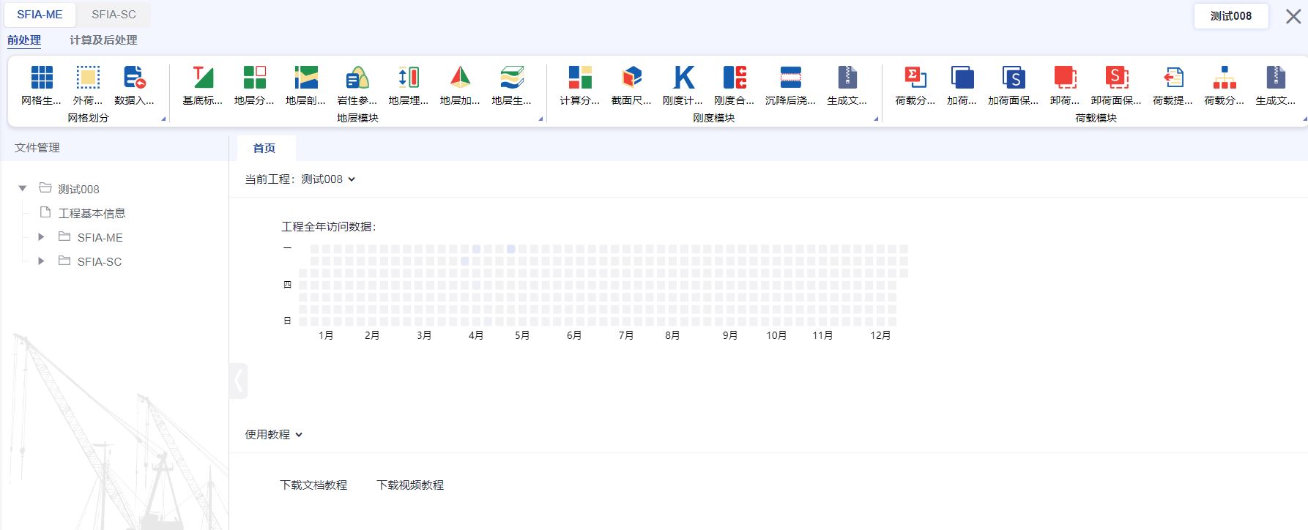The height and width of the screenshot is (530, 1308).
Task: Select the 基底标... tool icon
Action: coord(203,78)
